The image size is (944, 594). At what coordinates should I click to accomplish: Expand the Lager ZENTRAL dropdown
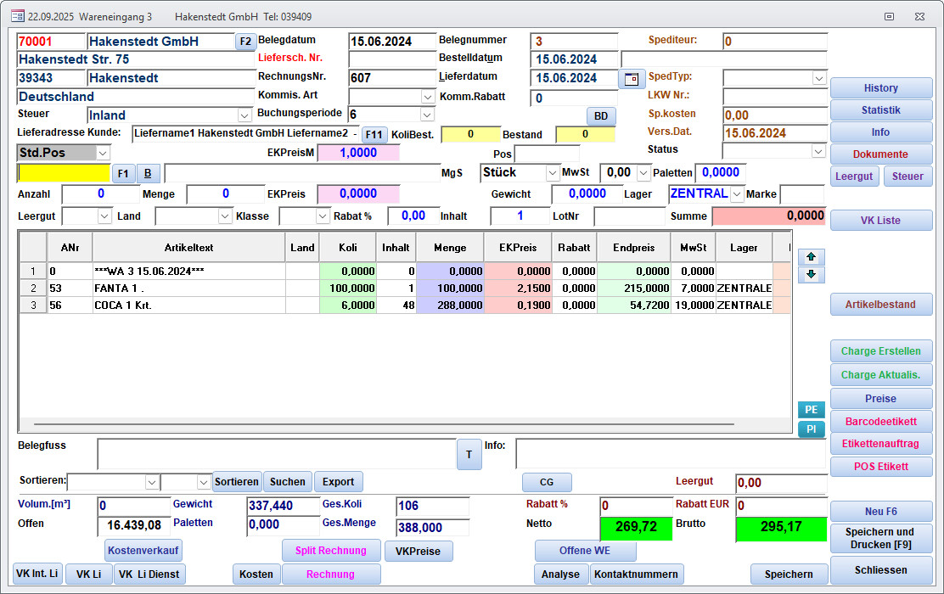pyautogui.click(x=736, y=194)
